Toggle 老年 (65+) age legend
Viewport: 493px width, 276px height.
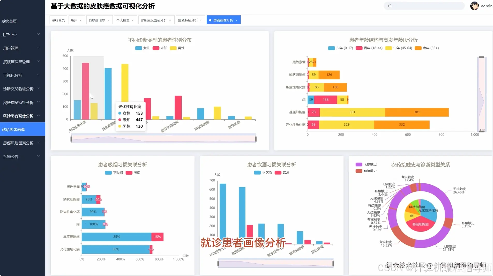click(x=427, y=48)
